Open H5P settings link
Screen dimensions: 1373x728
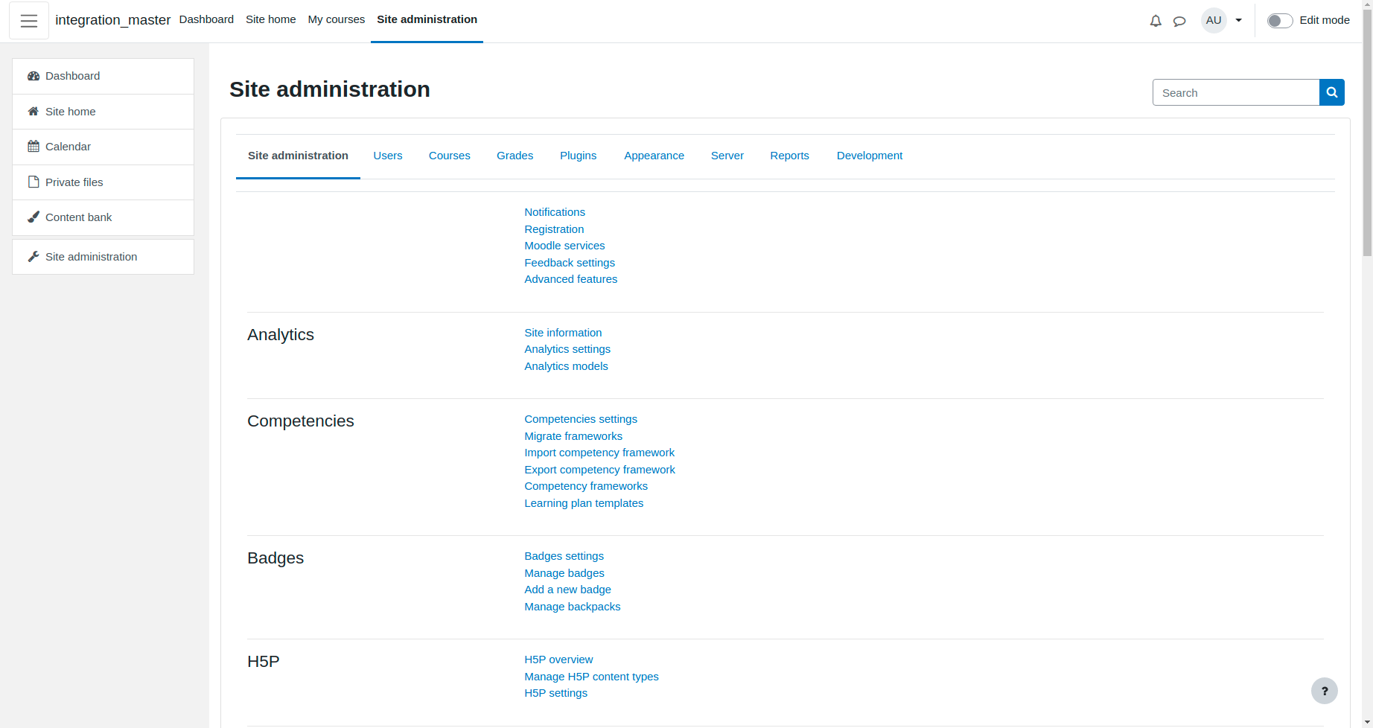555,693
